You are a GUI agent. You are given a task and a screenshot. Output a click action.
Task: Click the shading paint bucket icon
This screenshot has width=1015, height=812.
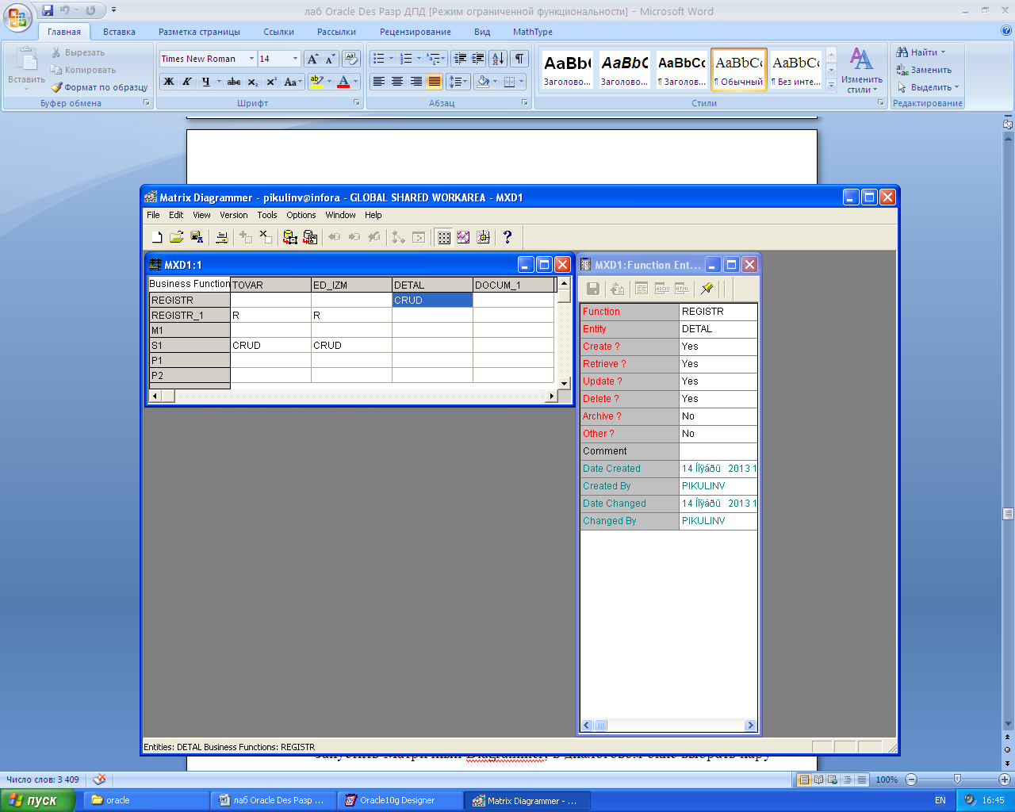(482, 82)
